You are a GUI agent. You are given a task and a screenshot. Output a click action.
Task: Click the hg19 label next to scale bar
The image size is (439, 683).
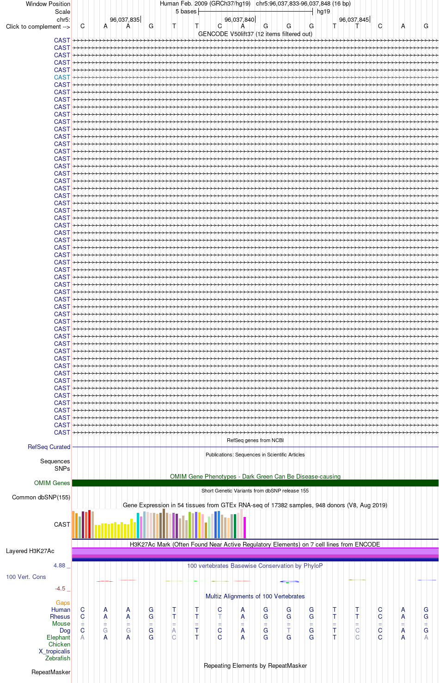click(323, 12)
